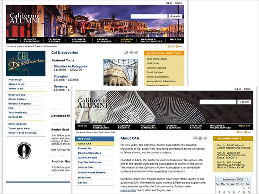Click How to go sidebar link
Image resolution: width=259 pixels, height=194 pixels.
[15, 80]
